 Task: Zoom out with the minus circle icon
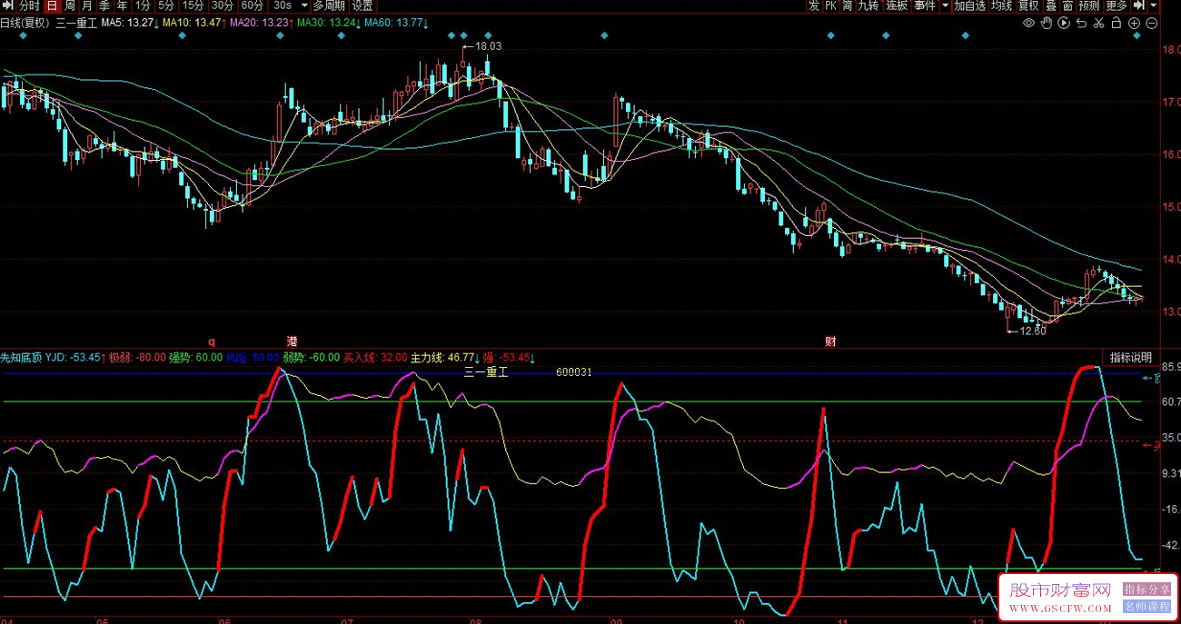(1152, 23)
